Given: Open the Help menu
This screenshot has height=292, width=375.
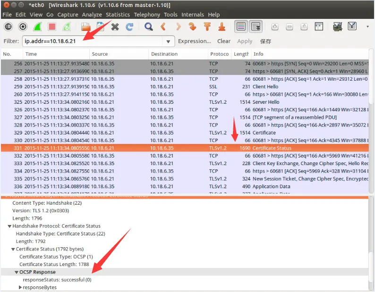Looking at the screenshot, I should click(213, 15).
